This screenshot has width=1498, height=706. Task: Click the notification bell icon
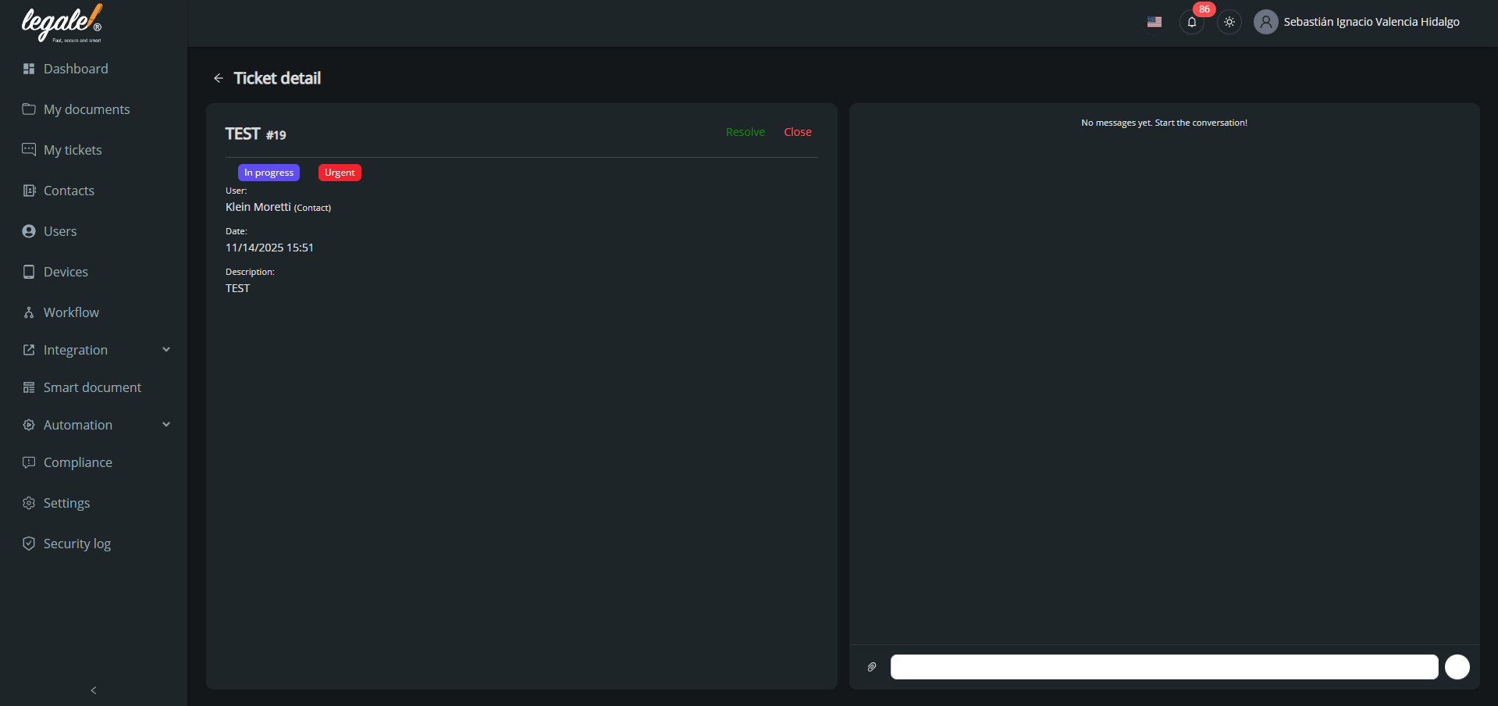click(x=1191, y=22)
